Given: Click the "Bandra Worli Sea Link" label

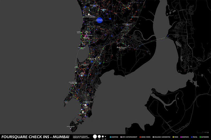Looking at the screenshot, I should point(81,48).
